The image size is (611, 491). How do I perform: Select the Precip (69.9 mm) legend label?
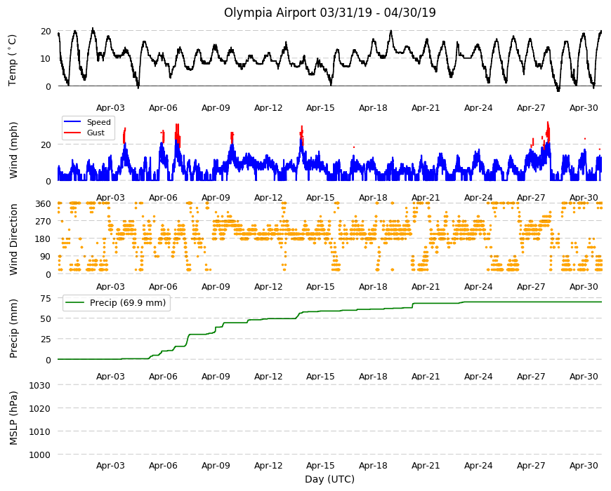127,303
